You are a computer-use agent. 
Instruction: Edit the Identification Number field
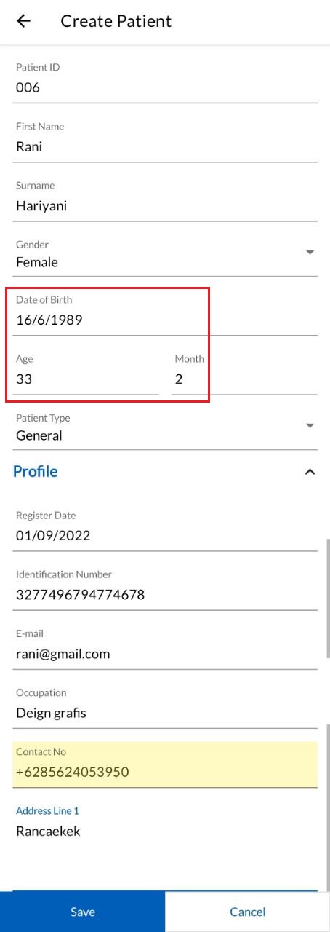165,587
